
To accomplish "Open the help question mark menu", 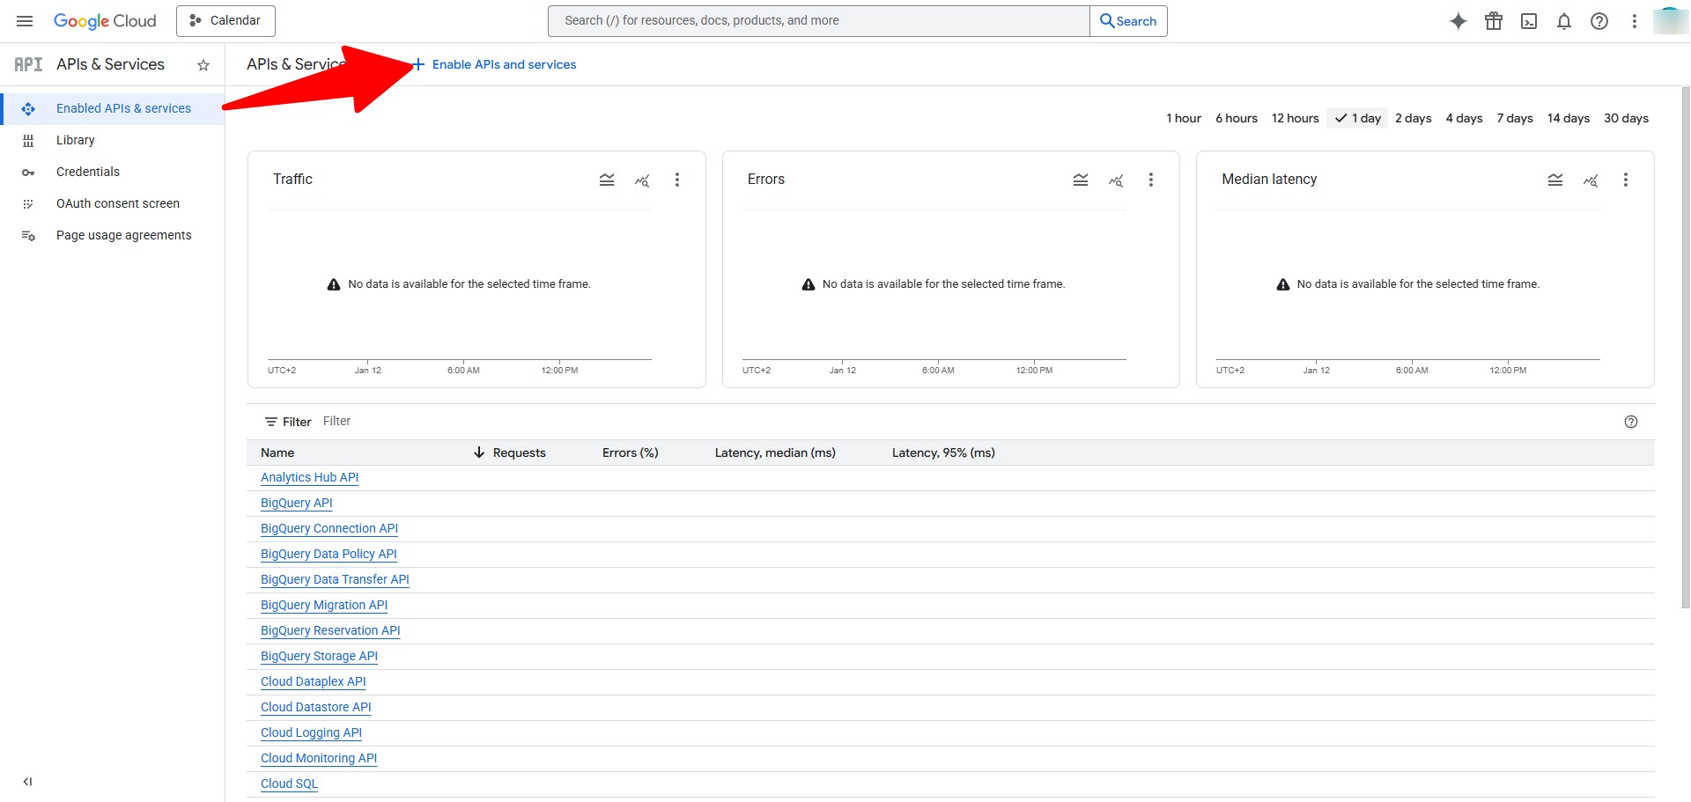I will [1599, 21].
